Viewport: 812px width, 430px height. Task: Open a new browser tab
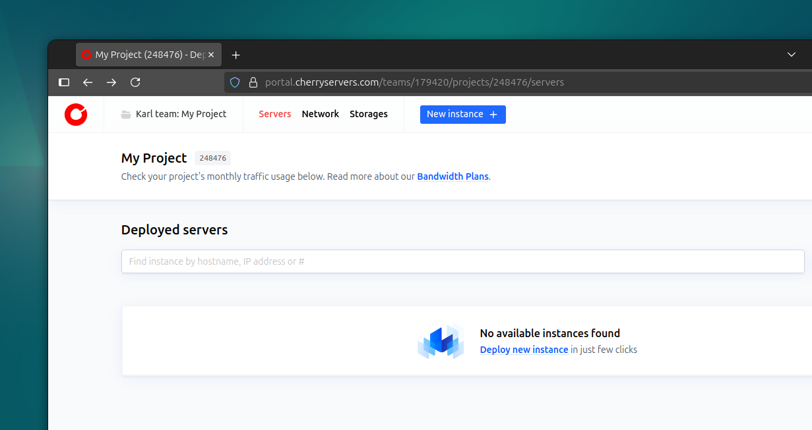point(236,55)
